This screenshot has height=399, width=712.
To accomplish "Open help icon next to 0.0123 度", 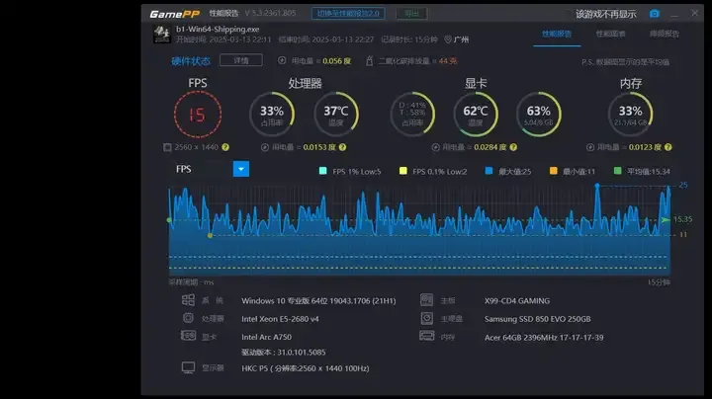I will (668, 147).
